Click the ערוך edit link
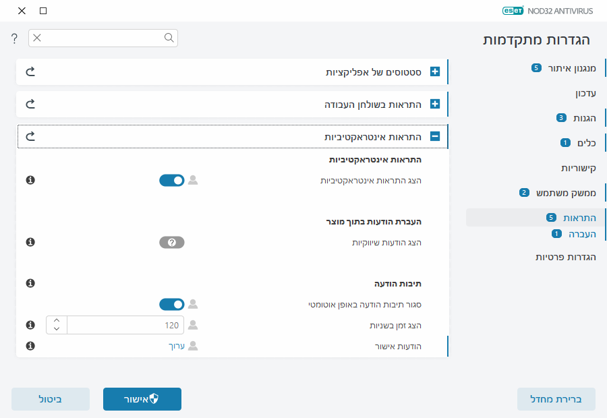 177,346
